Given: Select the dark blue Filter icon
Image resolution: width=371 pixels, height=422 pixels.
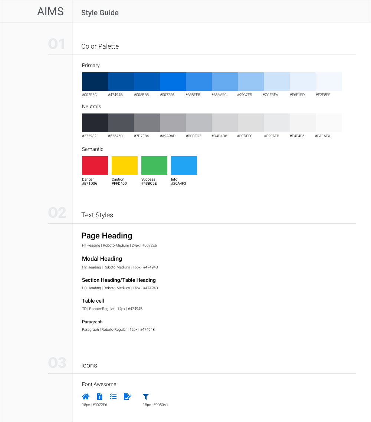Looking at the screenshot, I should point(145,396).
